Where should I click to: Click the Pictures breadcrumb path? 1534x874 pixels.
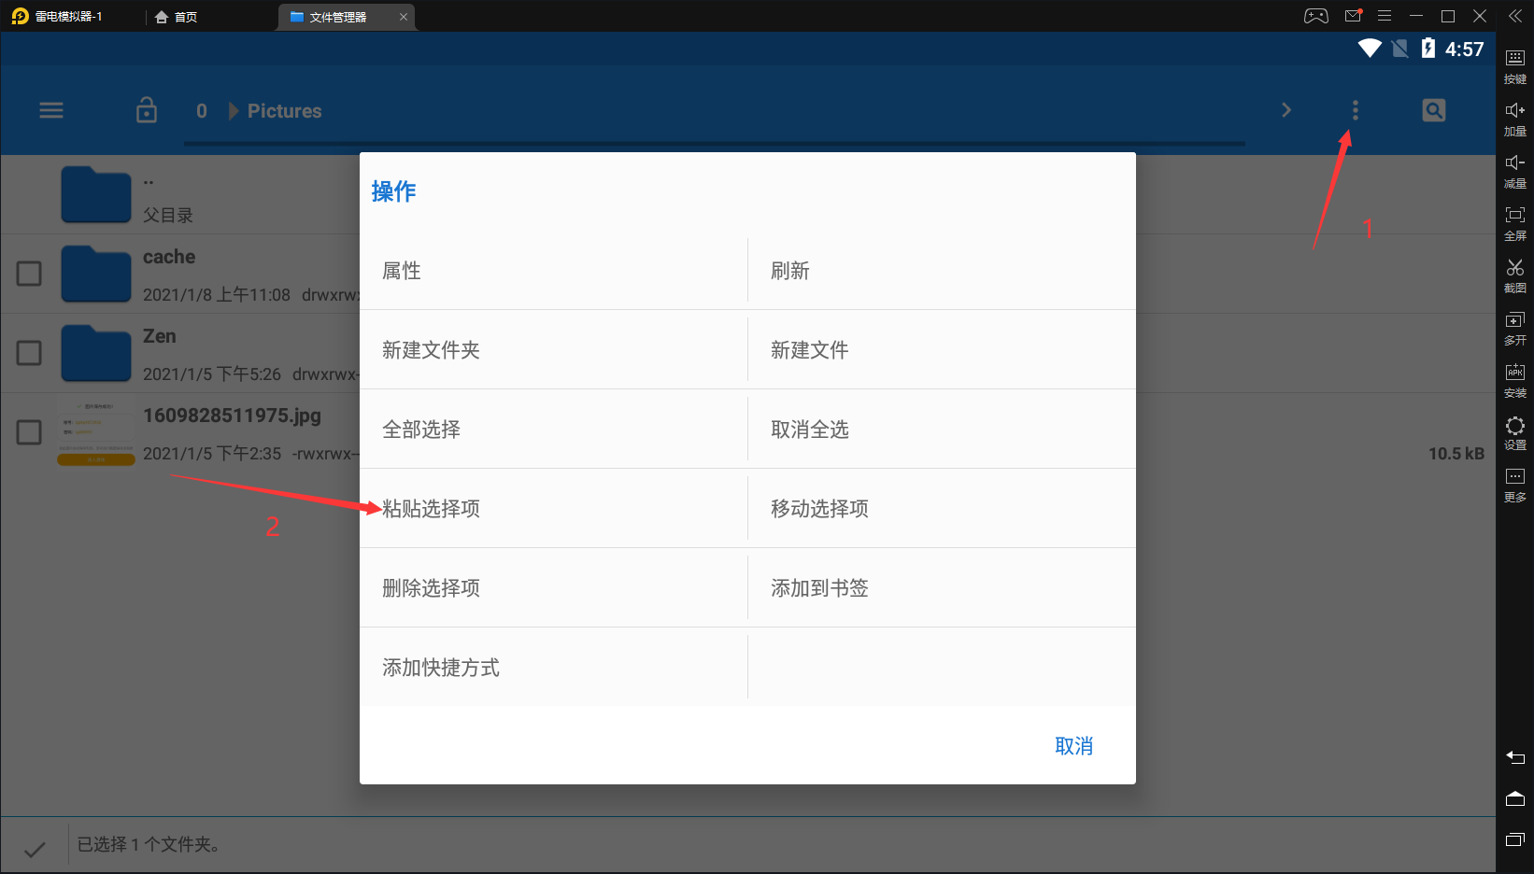tap(284, 111)
